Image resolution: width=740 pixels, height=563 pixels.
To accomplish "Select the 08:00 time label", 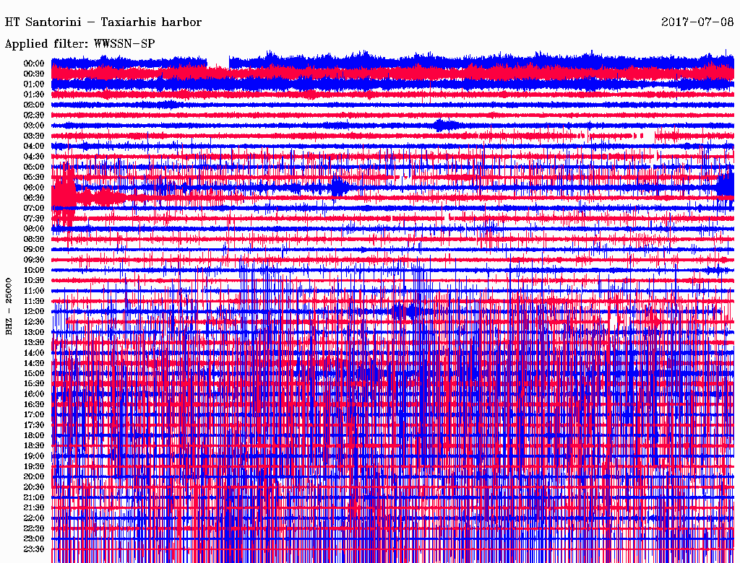I will [x=34, y=229].
